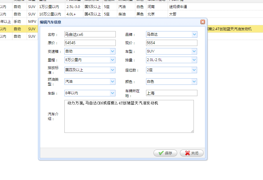Image resolution: width=263 pixels, height=180 pixels.
Task: Select the 大哥 cell in the table
Action: (173, 14)
